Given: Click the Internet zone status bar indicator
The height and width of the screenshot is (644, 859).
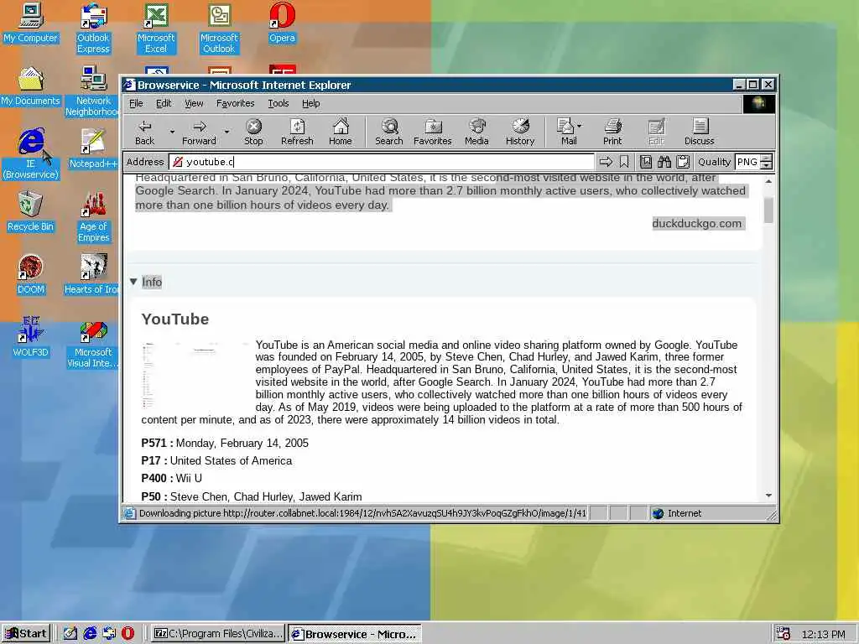Looking at the screenshot, I should pyautogui.click(x=677, y=513).
